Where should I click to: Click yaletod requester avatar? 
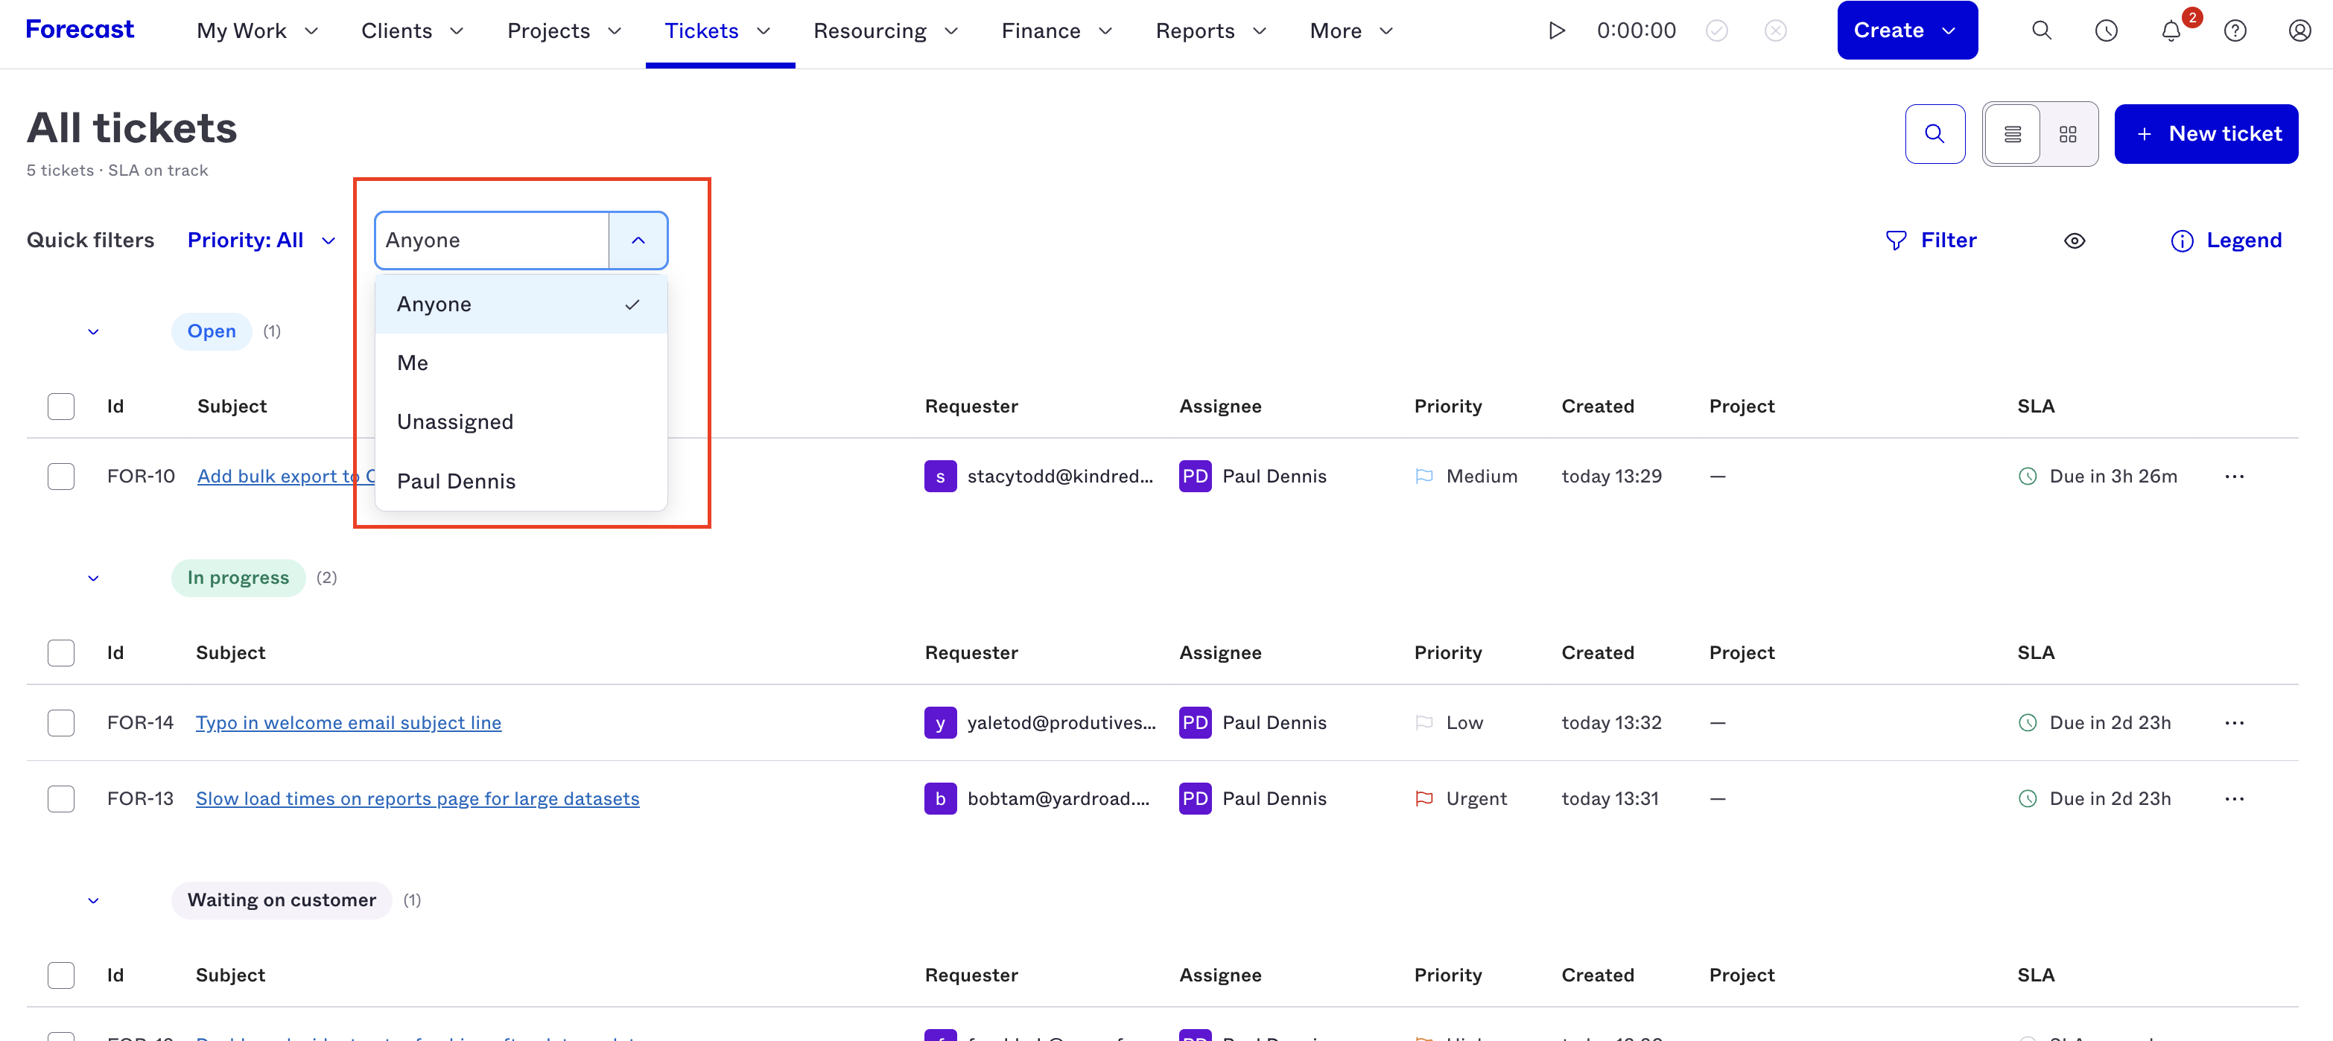click(940, 722)
